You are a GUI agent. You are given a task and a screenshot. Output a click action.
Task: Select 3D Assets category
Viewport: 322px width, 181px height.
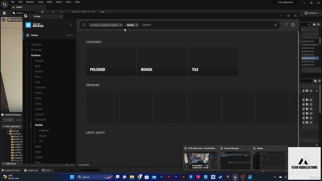tap(36, 45)
